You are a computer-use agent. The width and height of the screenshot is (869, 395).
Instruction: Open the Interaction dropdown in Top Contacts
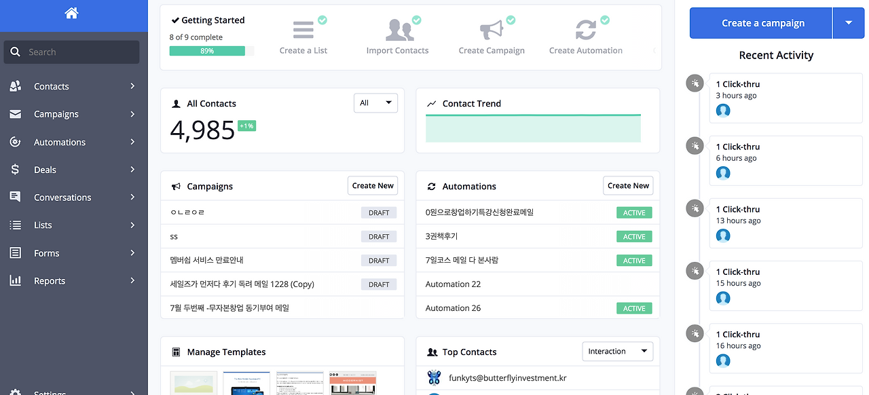(x=618, y=352)
